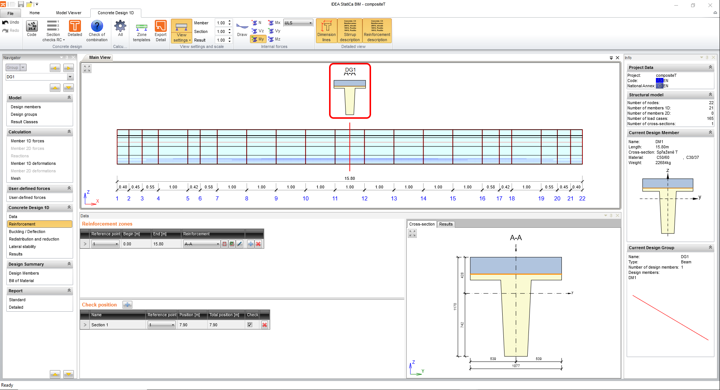Viewport: 720px width, 390px height.
Task: Select the Zone templates tool
Action: pos(141,30)
